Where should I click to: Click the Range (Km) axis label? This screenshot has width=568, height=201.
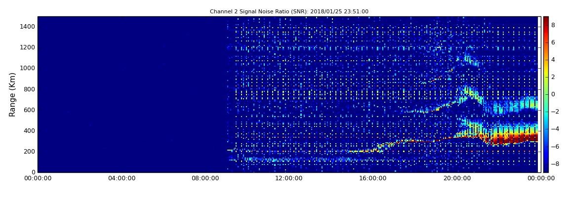(x=12, y=94)
